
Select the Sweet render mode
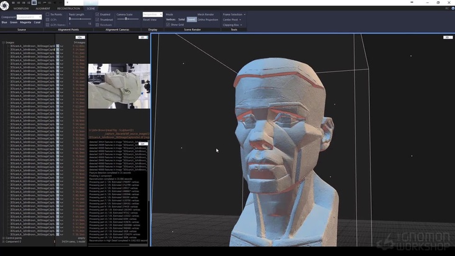(x=191, y=19)
